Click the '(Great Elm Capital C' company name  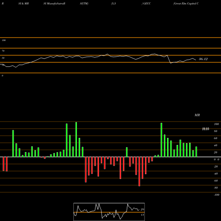point(186,4)
